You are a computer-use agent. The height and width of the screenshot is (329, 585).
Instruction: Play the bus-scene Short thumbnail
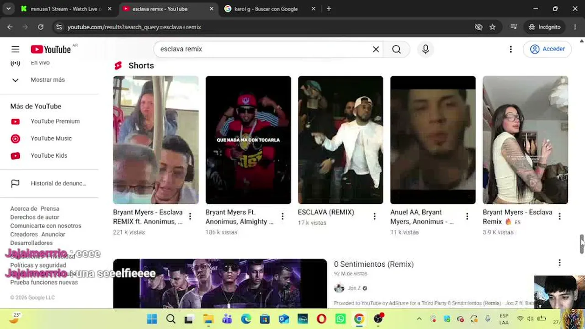click(x=156, y=140)
